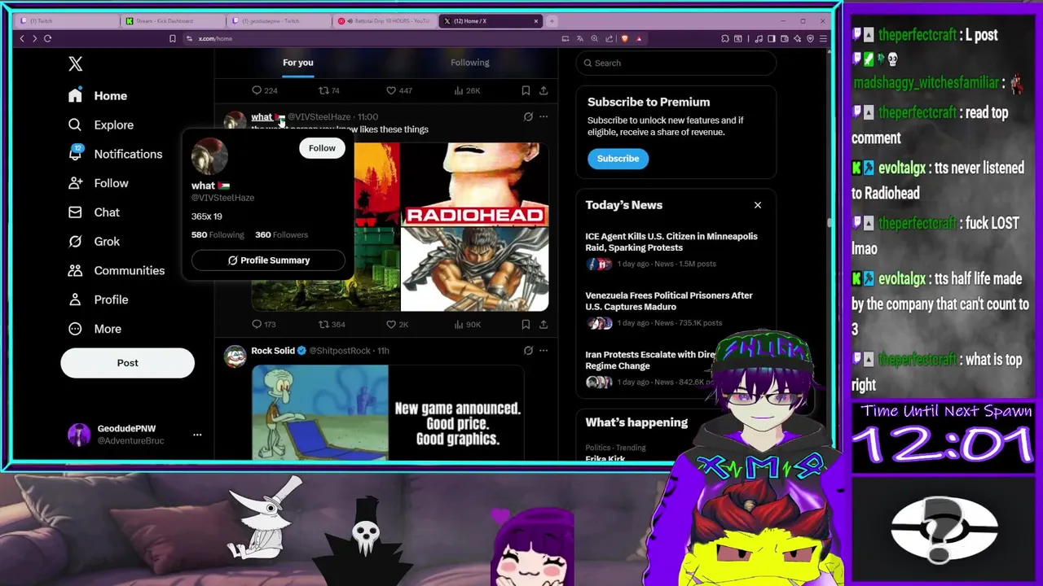Open Venezuela Frees Political Prisoners story
The height and width of the screenshot is (586, 1043).
pos(676,308)
